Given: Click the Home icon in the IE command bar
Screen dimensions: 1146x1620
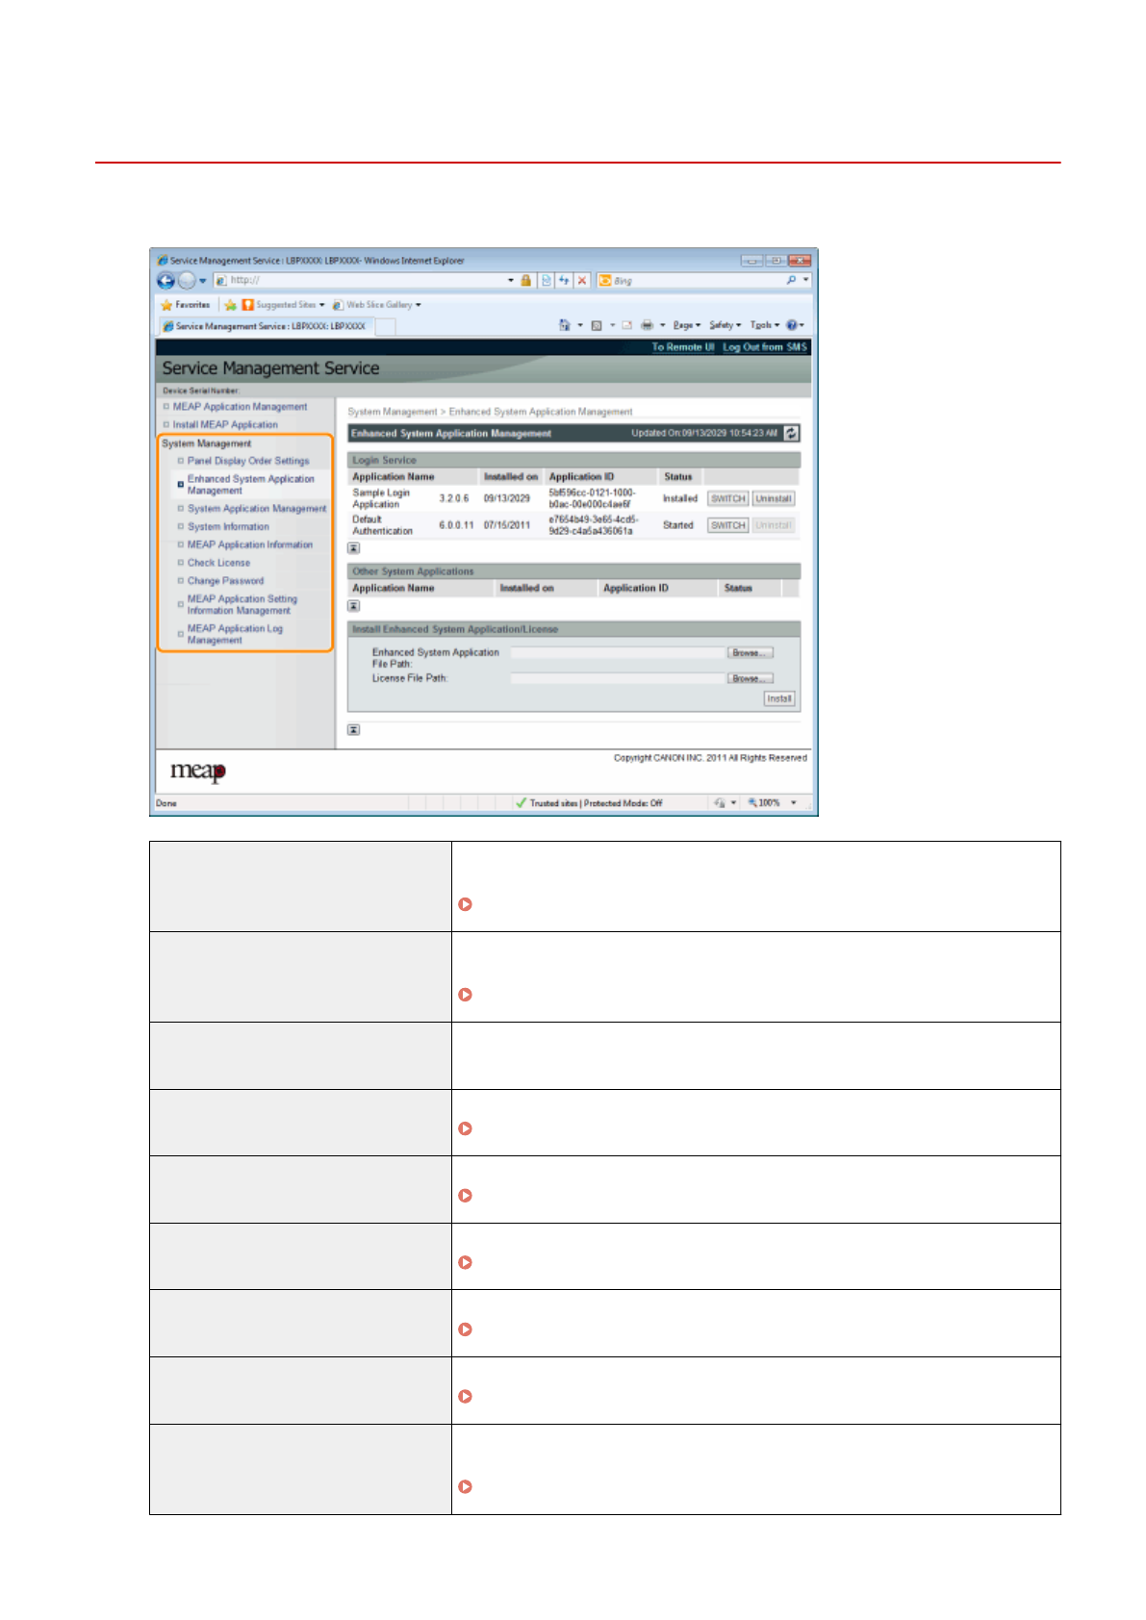Looking at the screenshot, I should pyautogui.click(x=565, y=325).
